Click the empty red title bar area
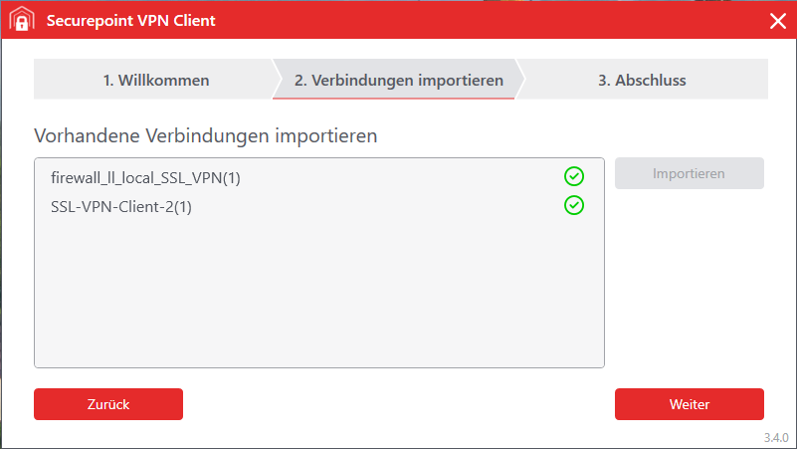Screen dimensions: 797x449 478,20
